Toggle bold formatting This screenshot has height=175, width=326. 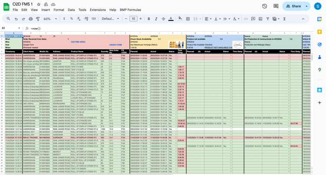pos(149,19)
